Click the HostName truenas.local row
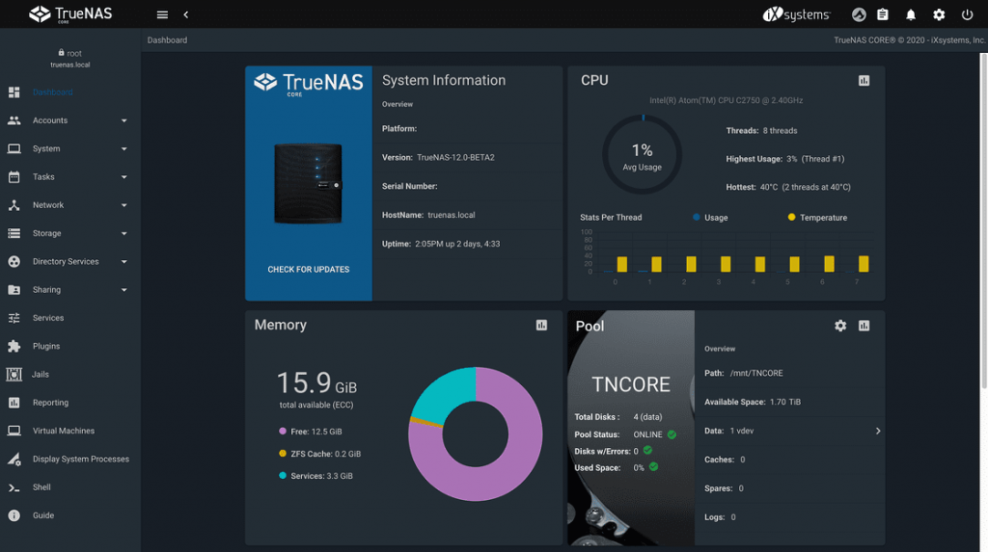This screenshot has height=552, width=988. [467, 215]
